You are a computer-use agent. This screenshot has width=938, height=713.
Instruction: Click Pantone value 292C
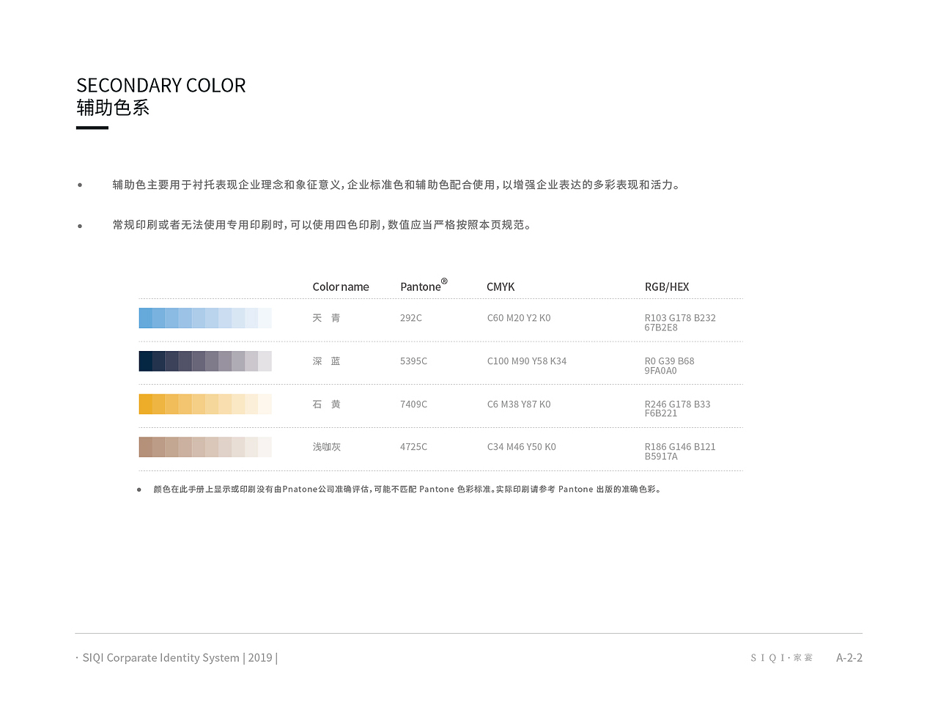click(411, 318)
